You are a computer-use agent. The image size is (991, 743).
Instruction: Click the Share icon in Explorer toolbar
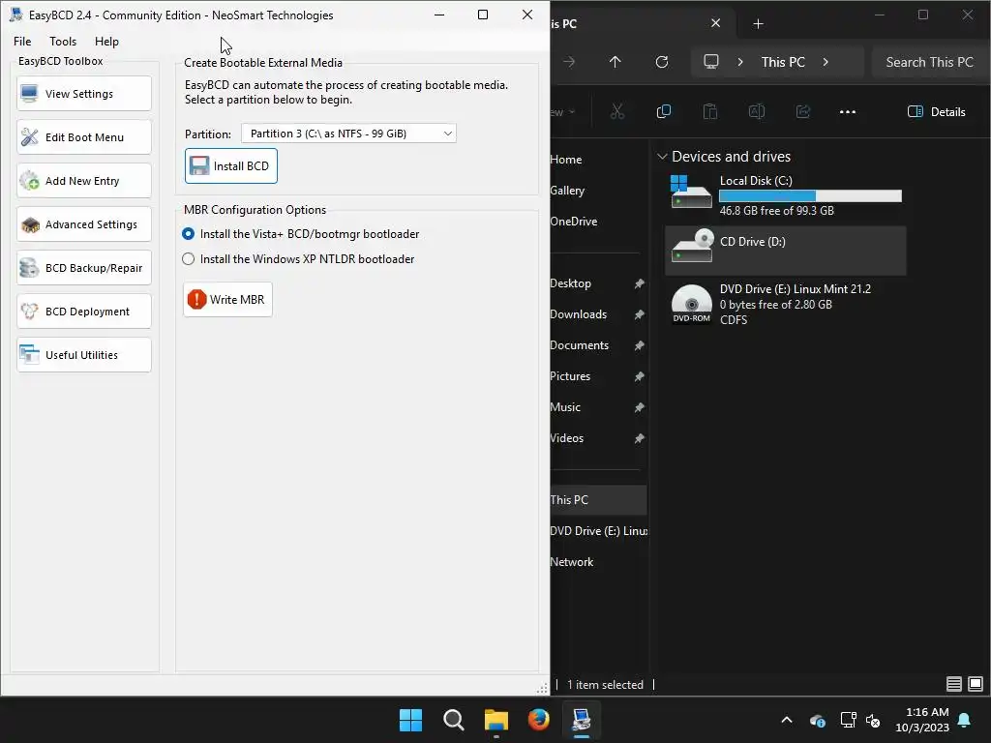(x=802, y=112)
